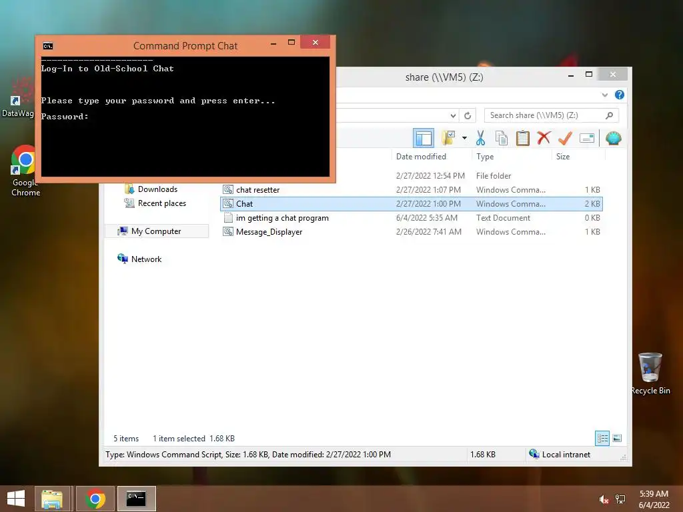Open the address bar history dropdown
The image size is (683, 512).
point(453,115)
